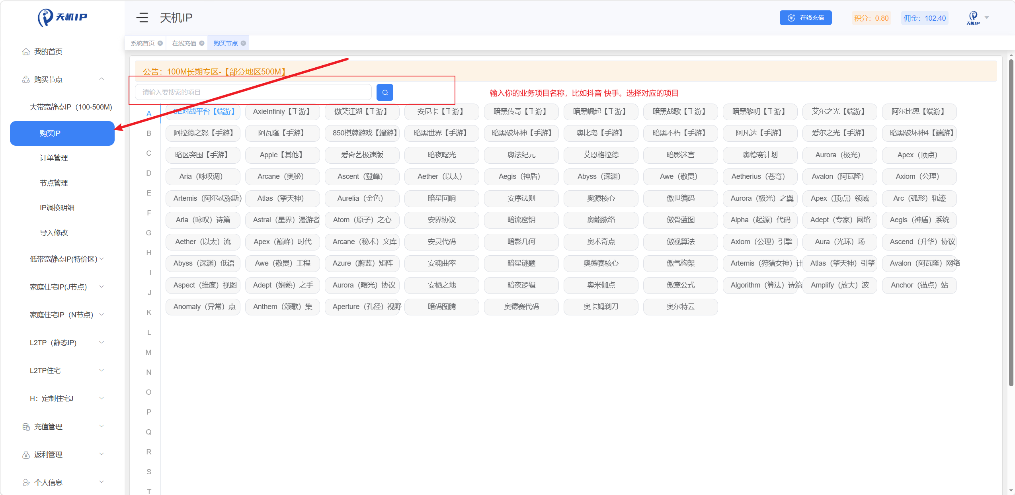Click the blue search magnifier button
The height and width of the screenshot is (495, 1015).
(x=385, y=92)
